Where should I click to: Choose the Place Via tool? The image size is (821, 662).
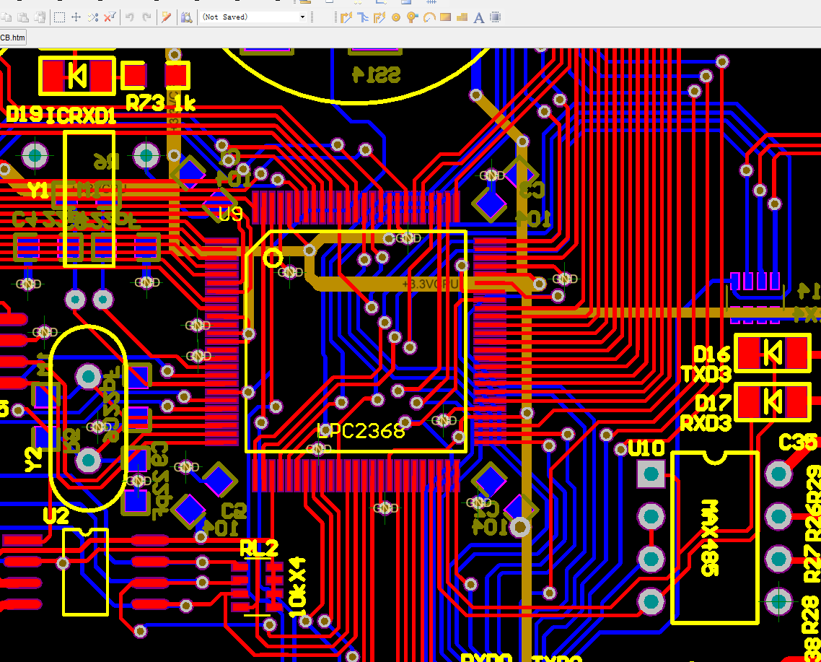pyautogui.click(x=413, y=17)
